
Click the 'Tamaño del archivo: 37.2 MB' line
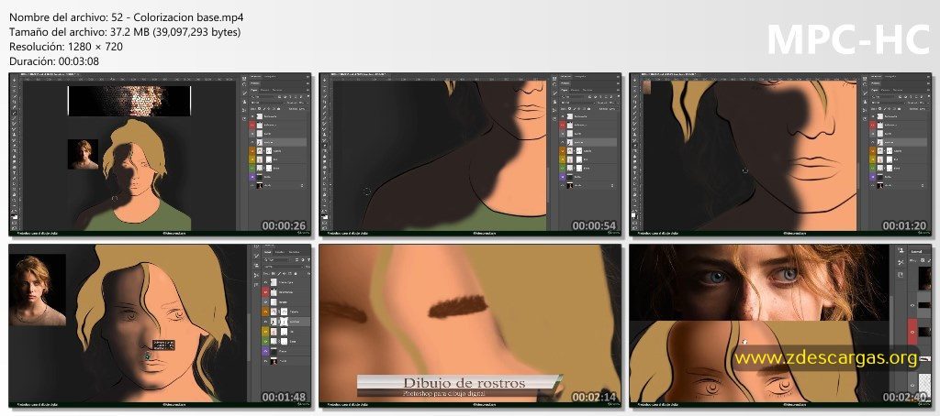tap(125, 32)
